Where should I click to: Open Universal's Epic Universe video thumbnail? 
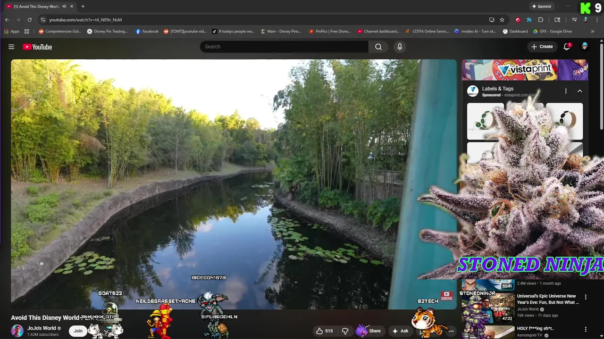[x=488, y=308]
